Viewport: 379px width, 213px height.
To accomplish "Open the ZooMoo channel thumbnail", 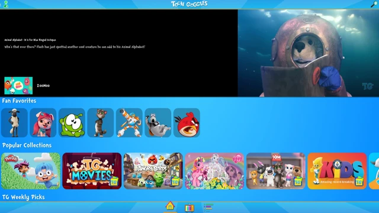I will pyautogui.click(x=18, y=85).
